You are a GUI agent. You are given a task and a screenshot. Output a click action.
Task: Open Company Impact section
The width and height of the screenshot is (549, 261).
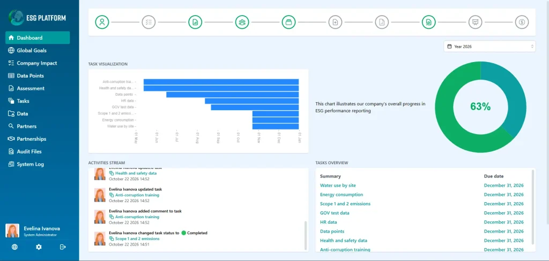[37, 63]
